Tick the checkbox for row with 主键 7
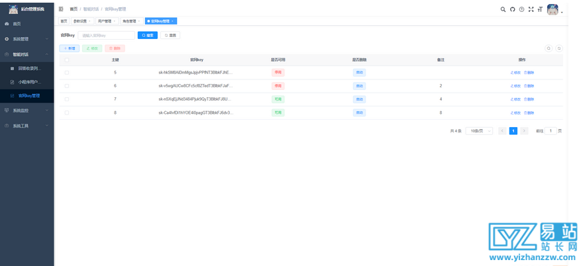Viewport: 579px width, 266px height. coord(66,99)
